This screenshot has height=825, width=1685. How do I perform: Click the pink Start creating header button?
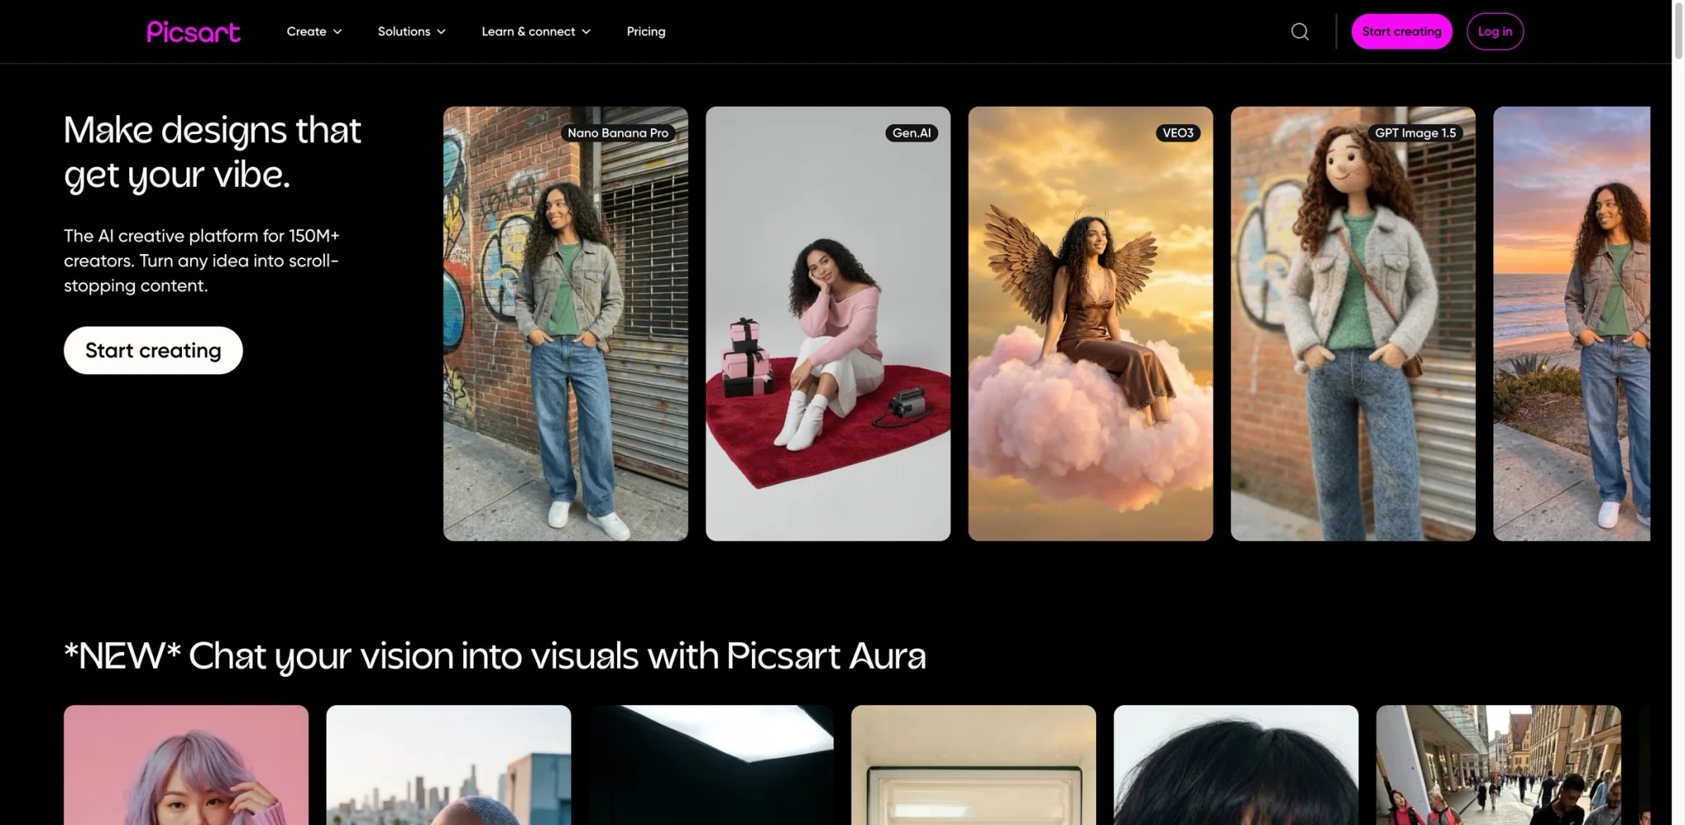pos(1401,31)
